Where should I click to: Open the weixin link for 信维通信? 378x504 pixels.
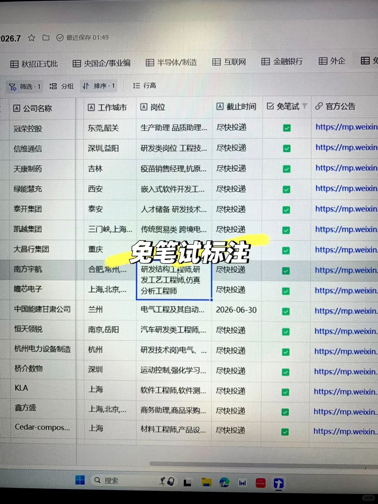pyautogui.click(x=346, y=147)
